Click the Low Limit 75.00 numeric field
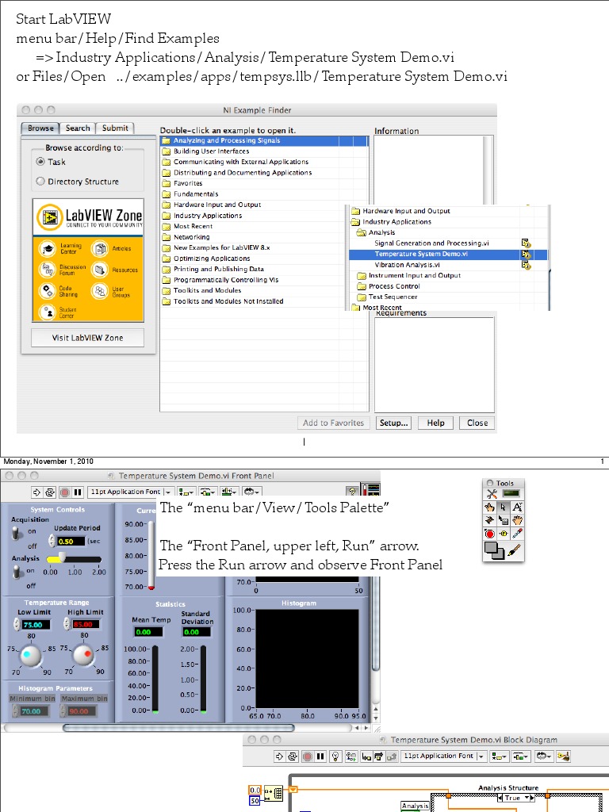 click(35, 625)
